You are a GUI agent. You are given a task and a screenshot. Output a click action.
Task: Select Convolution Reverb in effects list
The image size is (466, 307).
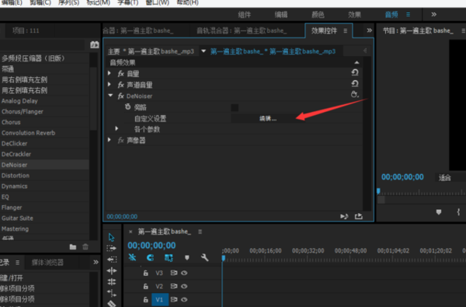(29, 133)
